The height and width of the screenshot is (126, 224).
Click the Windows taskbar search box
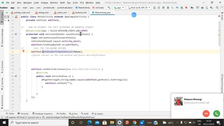[x=38, y=122]
